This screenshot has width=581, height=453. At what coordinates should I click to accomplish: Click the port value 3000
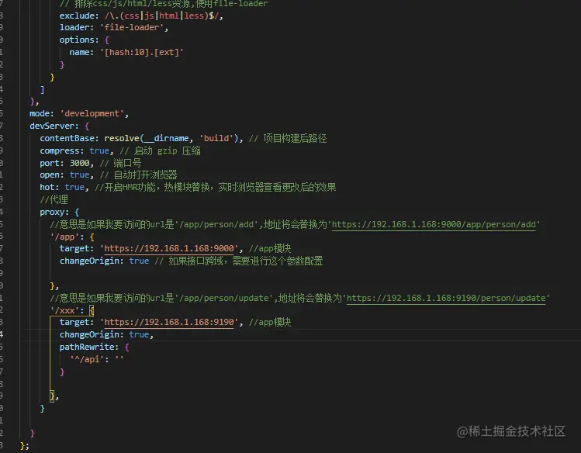(x=79, y=163)
